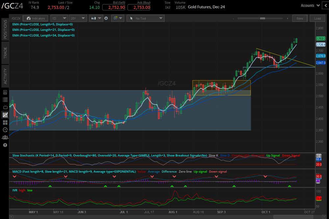Click the 2,676.0 EMA price label
The width and height of the screenshot is (329, 219).
321,56
